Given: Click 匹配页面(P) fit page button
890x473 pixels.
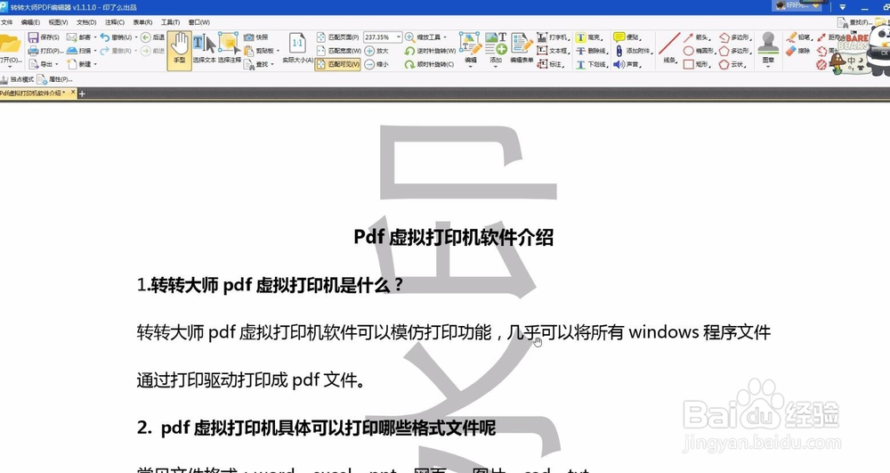Looking at the screenshot, I should 337,37.
